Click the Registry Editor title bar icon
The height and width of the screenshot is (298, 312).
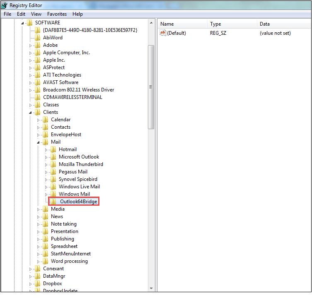4,5
